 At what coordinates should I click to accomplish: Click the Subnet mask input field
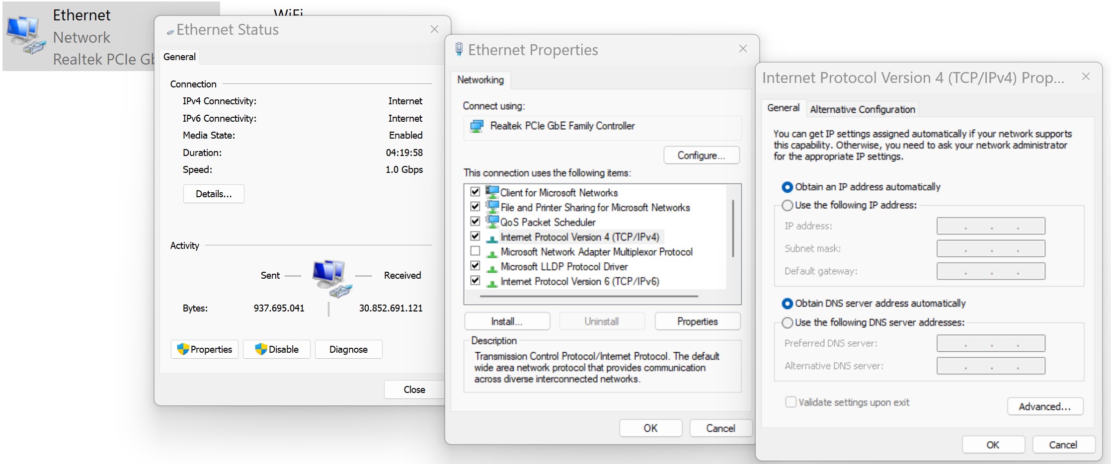991,248
